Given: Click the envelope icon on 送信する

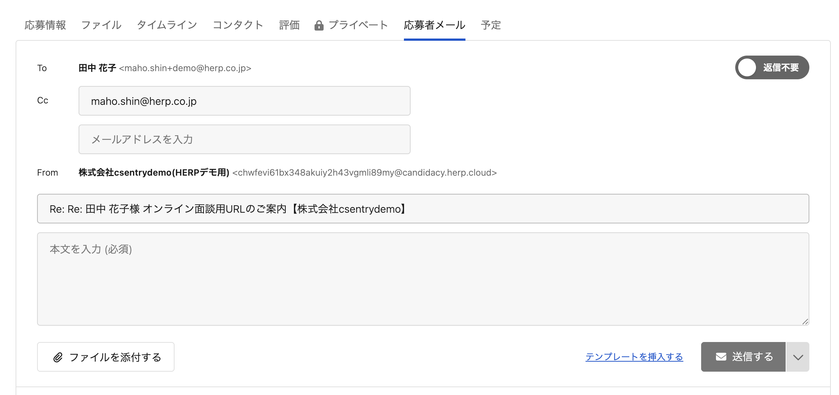Looking at the screenshot, I should (x=721, y=357).
